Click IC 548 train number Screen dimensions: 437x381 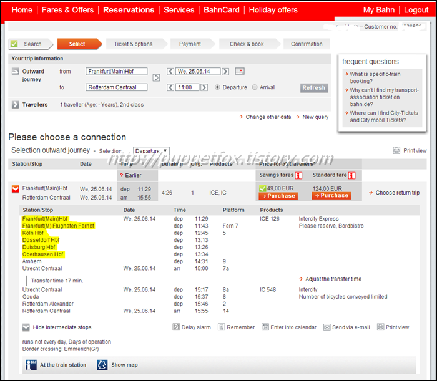(x=268, y=289)
